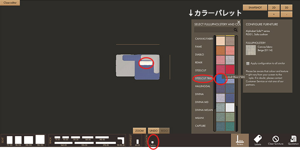
Task: Click the search magnifier icon
Action: [235, 30]
